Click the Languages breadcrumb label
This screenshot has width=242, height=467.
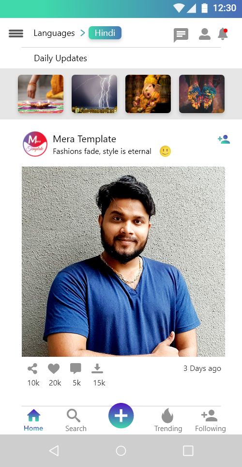(x=54, y=33)
